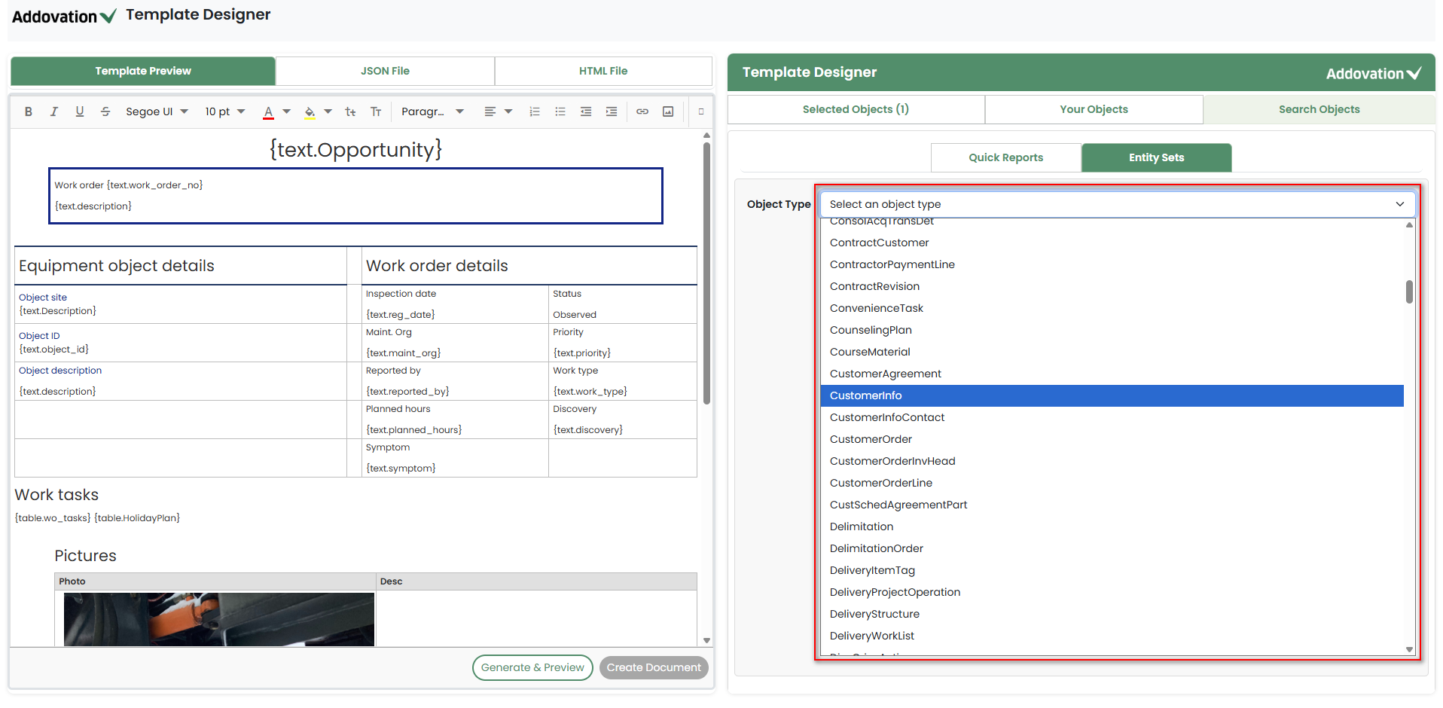The height and width of the screenshot is (708, 1443).
Task: Open the Quick Reports tab
Action: pos(1005,157)
